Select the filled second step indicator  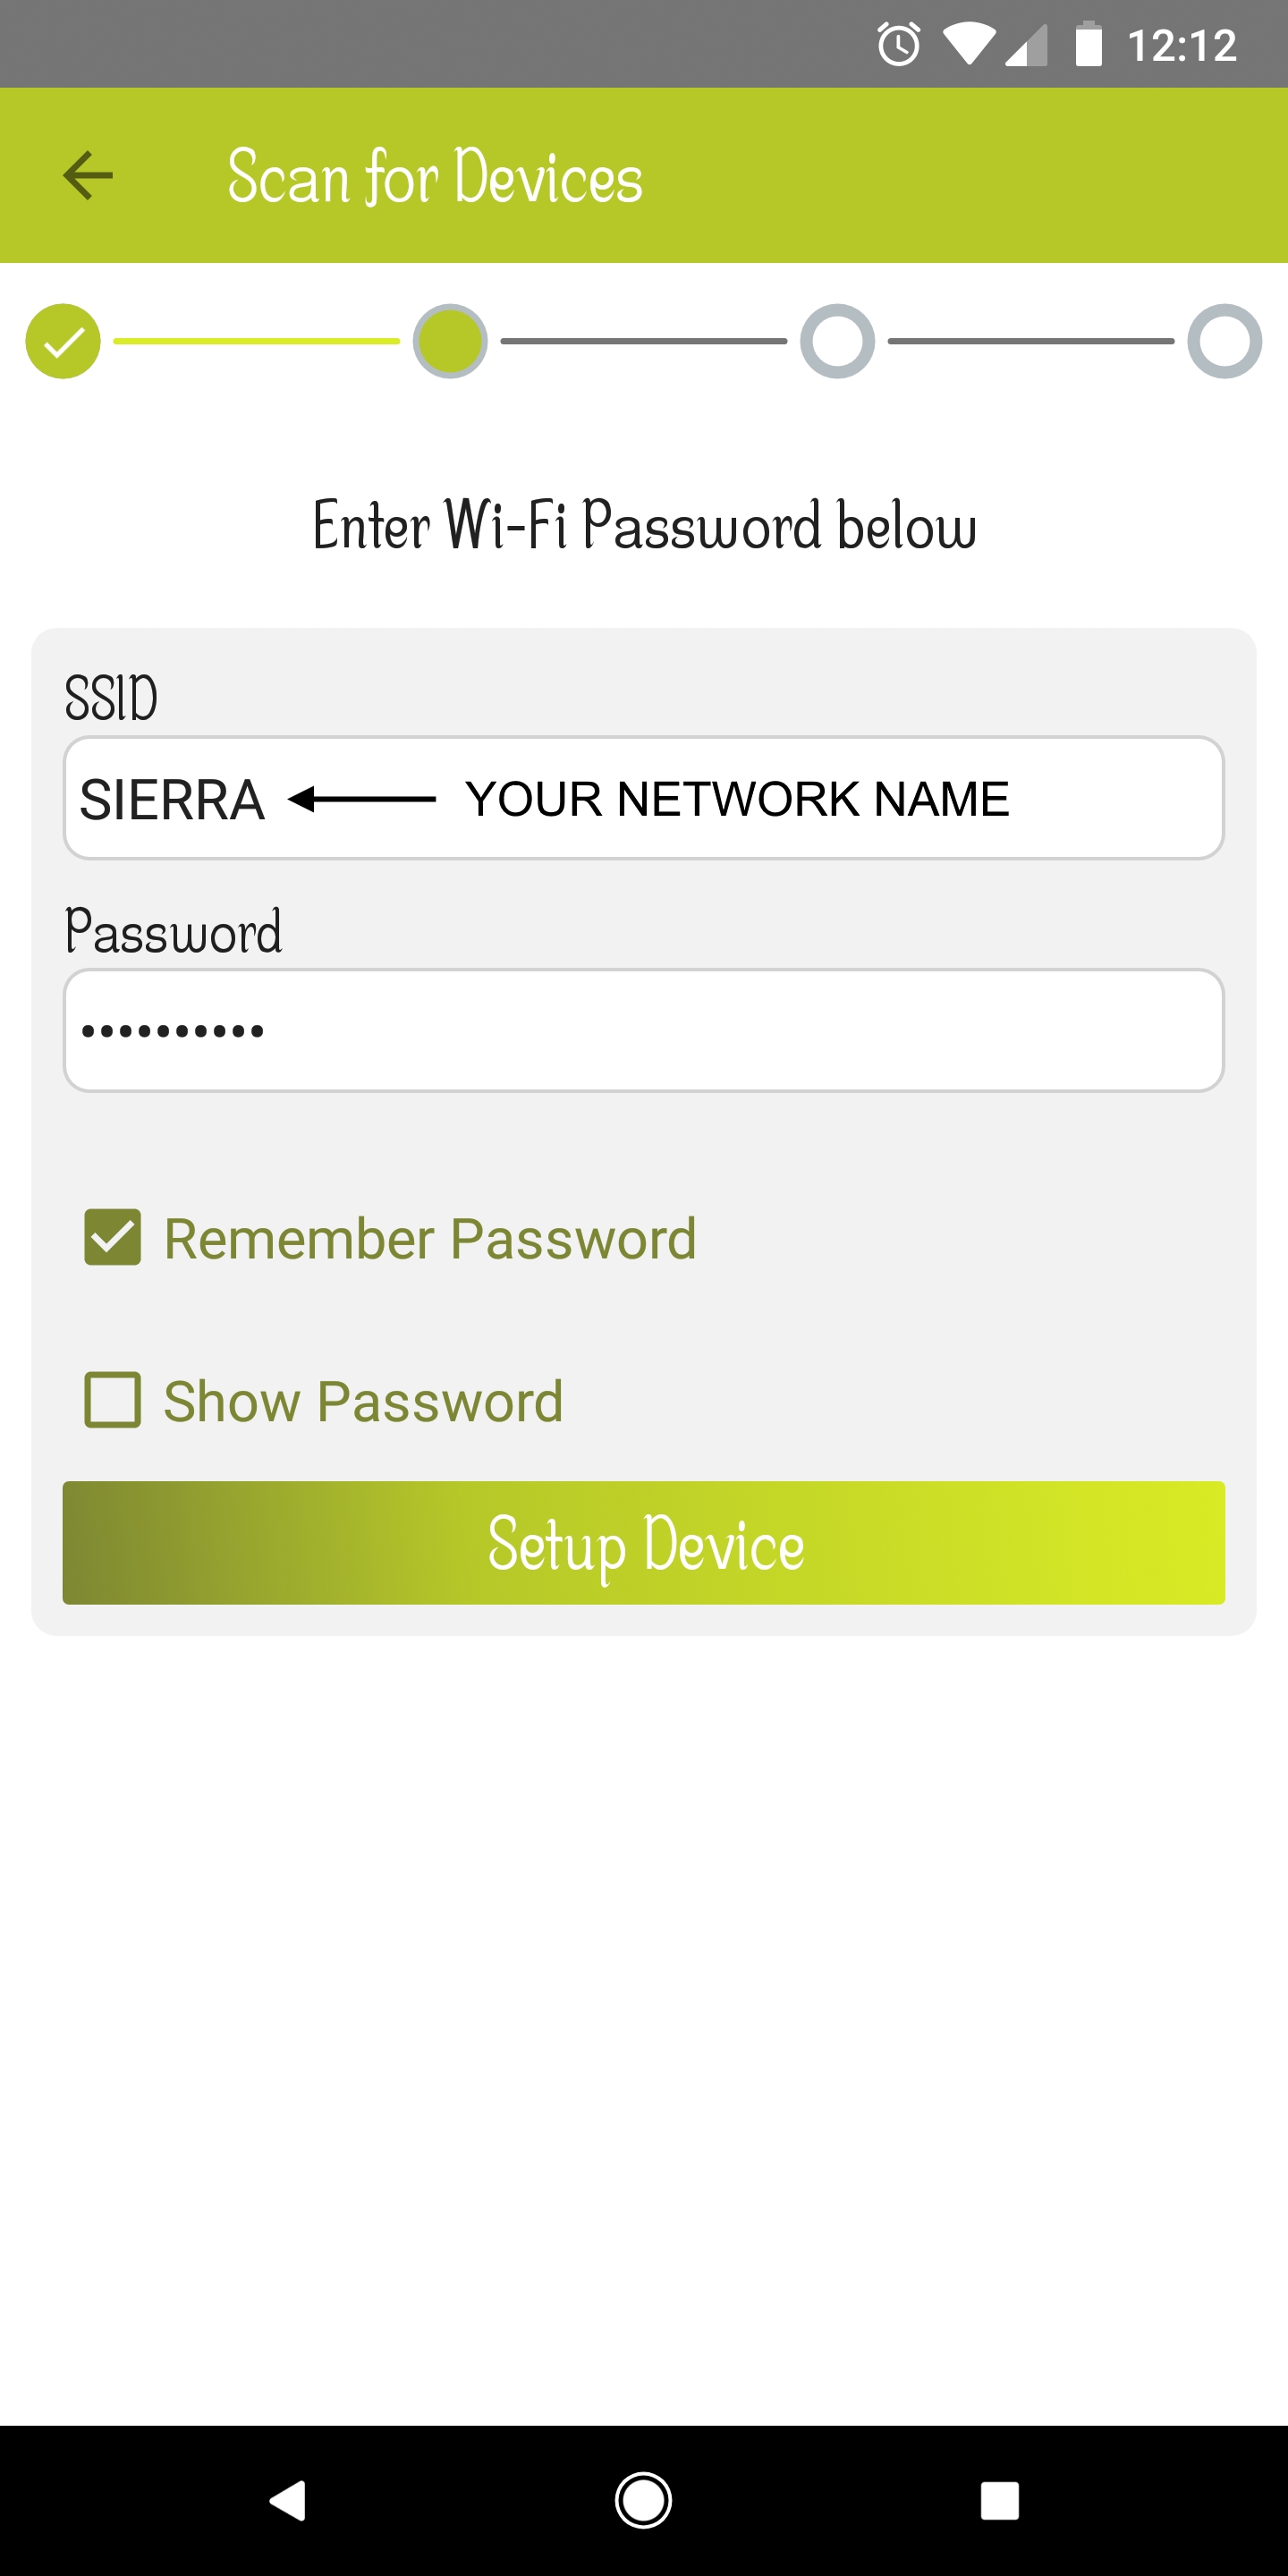pyautogui.click(x=450, y=341)
